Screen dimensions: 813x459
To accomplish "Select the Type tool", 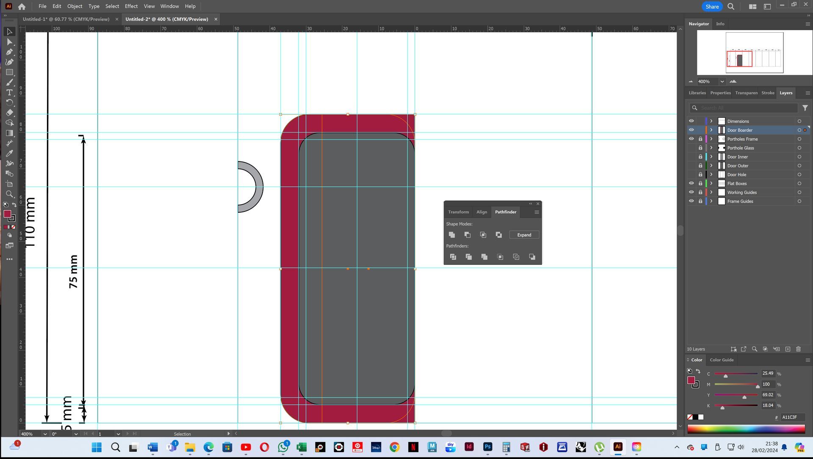I will 9,92.
